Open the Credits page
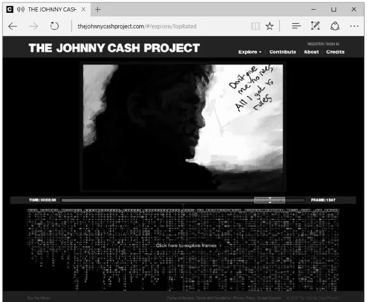This screenshot has height=302, width=369. tap(335, 52)
